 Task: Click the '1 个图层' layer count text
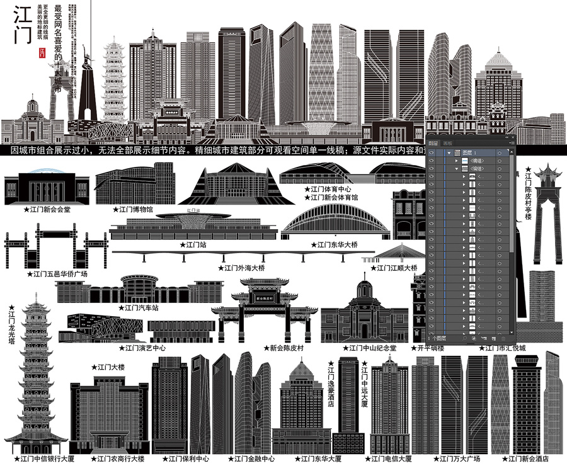click(x=437, y=338)
